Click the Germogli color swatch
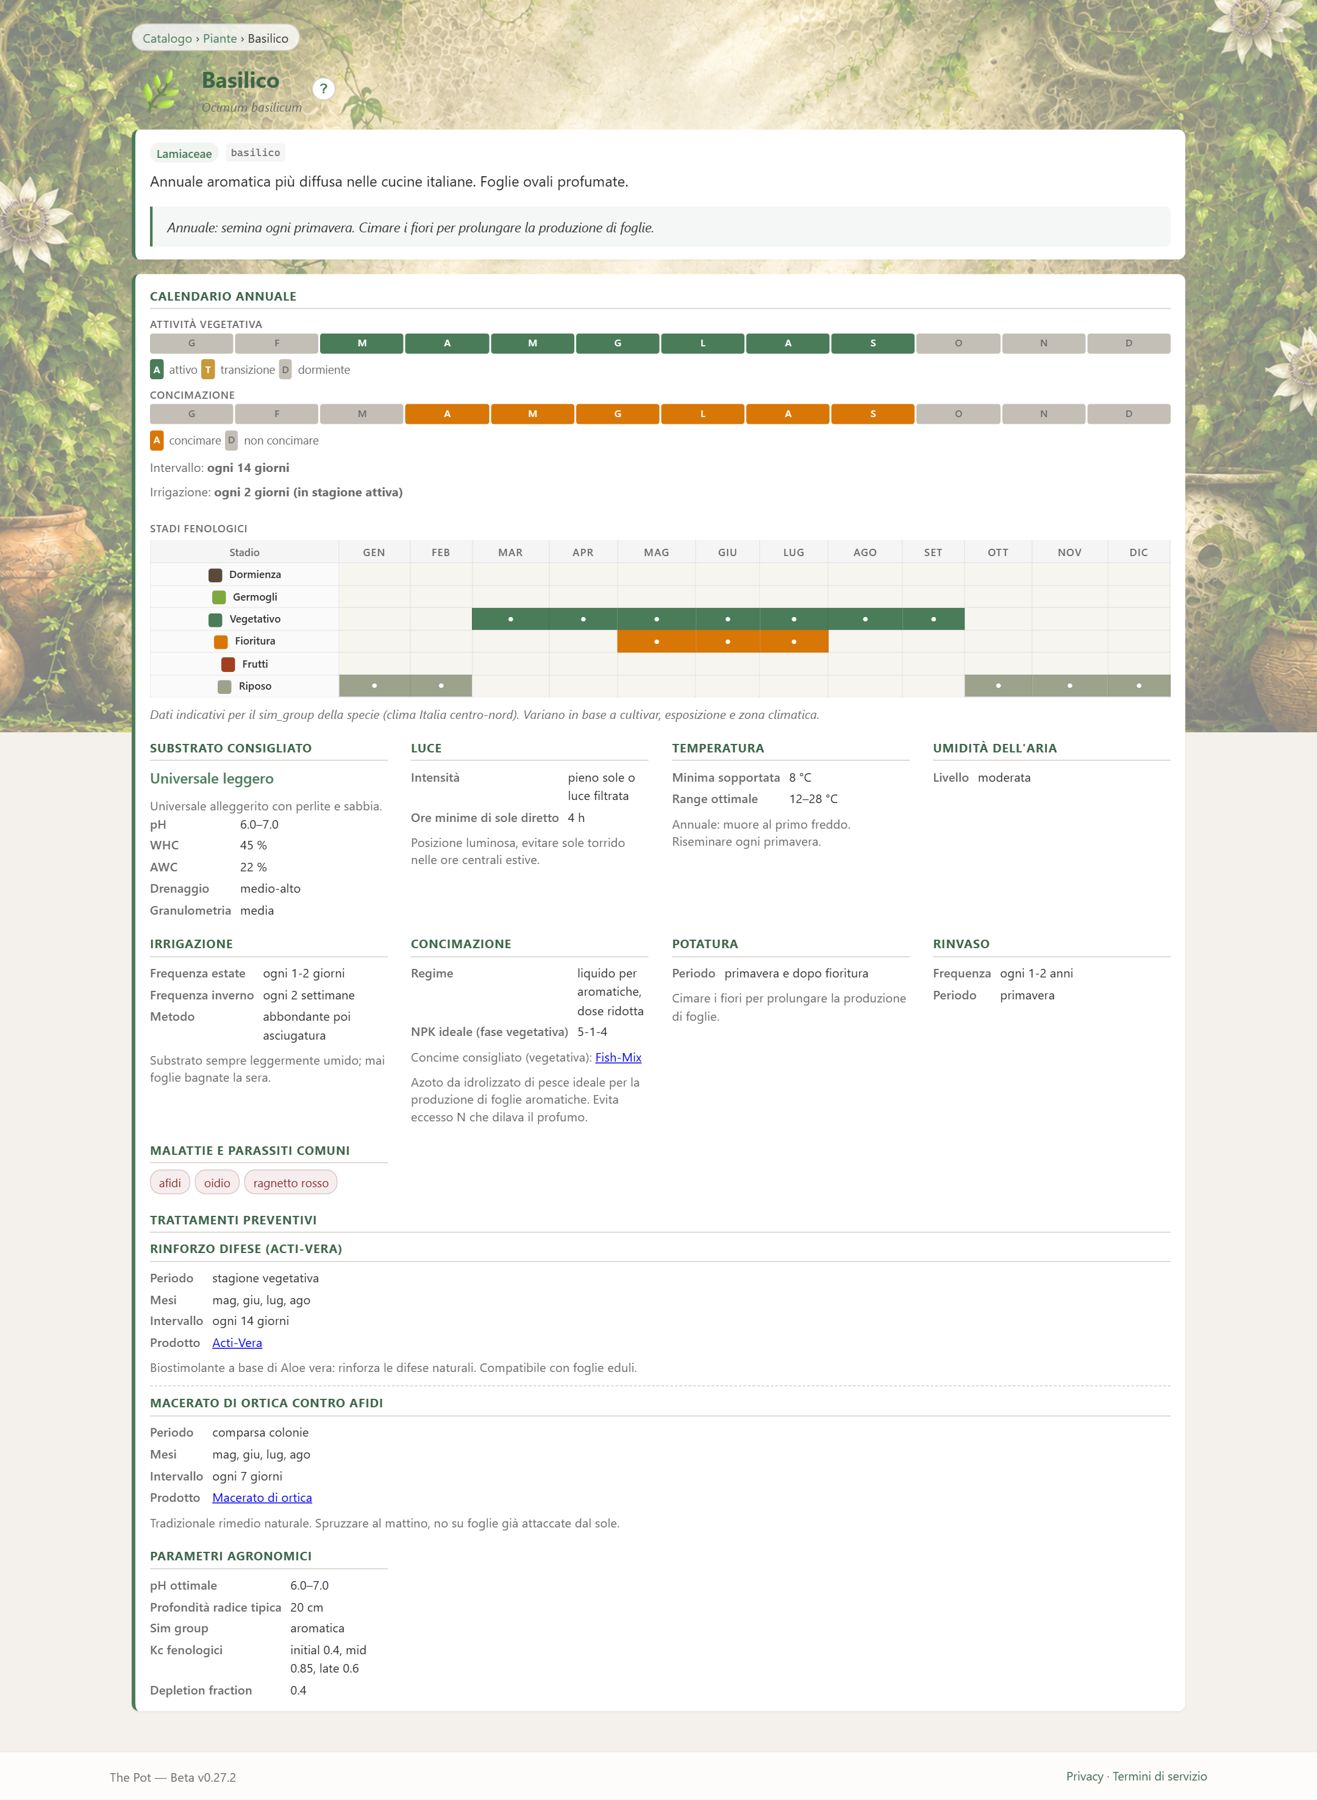1317x1800 pixels. [220, 597]
